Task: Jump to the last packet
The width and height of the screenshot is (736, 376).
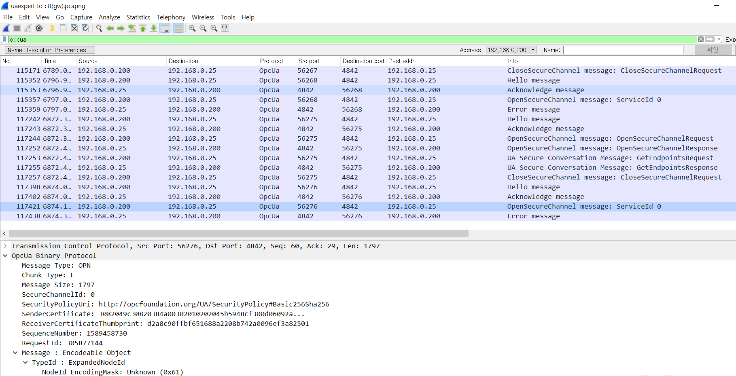Action: coord(154,28)
